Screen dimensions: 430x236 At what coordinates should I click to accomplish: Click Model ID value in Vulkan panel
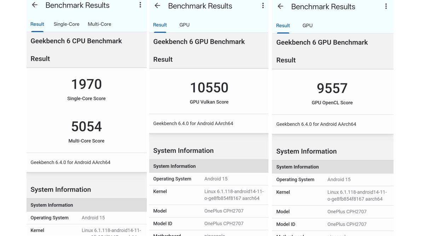point(224,224)
